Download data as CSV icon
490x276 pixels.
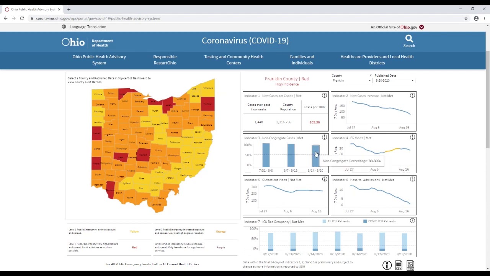tap(399, 265)
